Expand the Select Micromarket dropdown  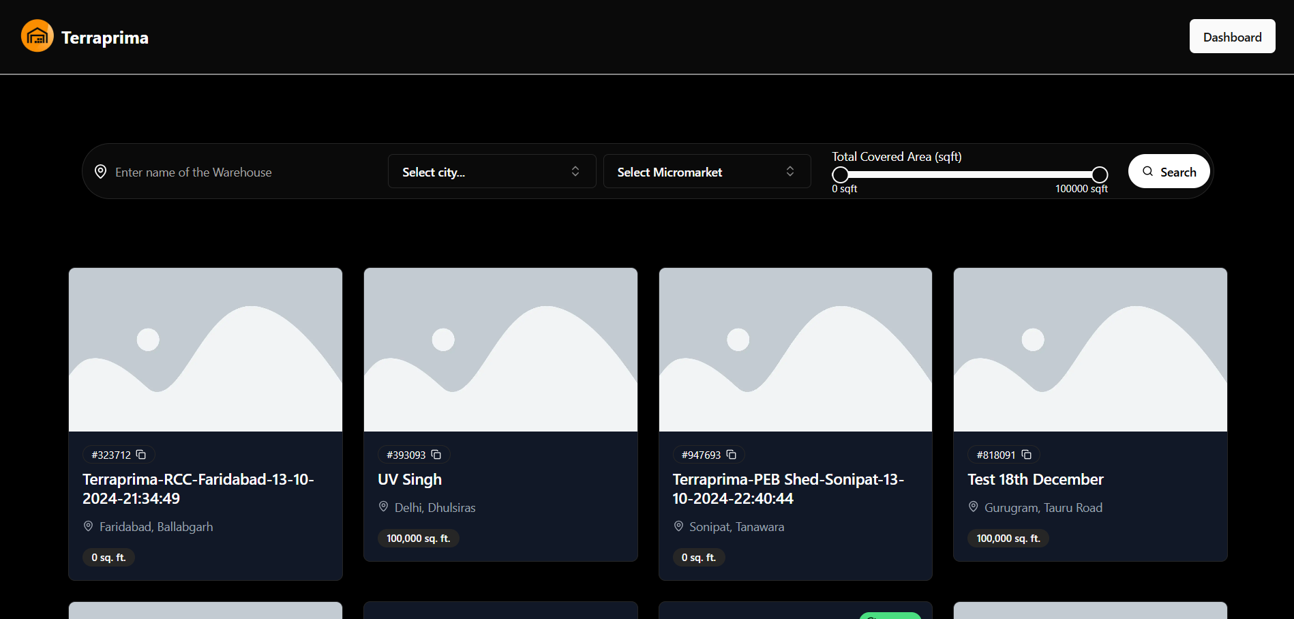pyautogui.click(x=706, y=172)
